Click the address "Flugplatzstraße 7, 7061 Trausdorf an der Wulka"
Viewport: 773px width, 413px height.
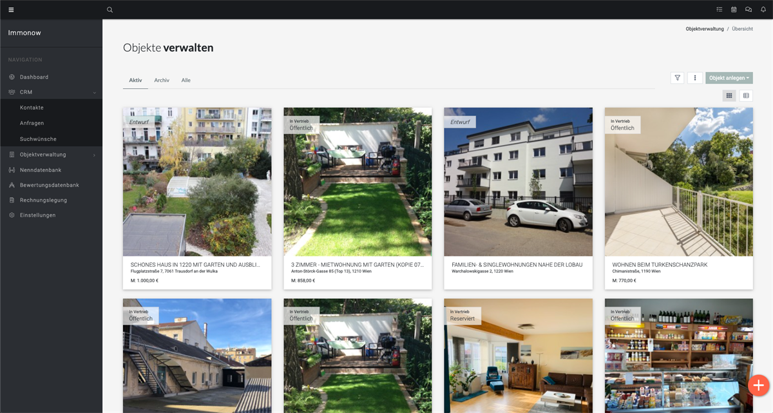point(174,272)
